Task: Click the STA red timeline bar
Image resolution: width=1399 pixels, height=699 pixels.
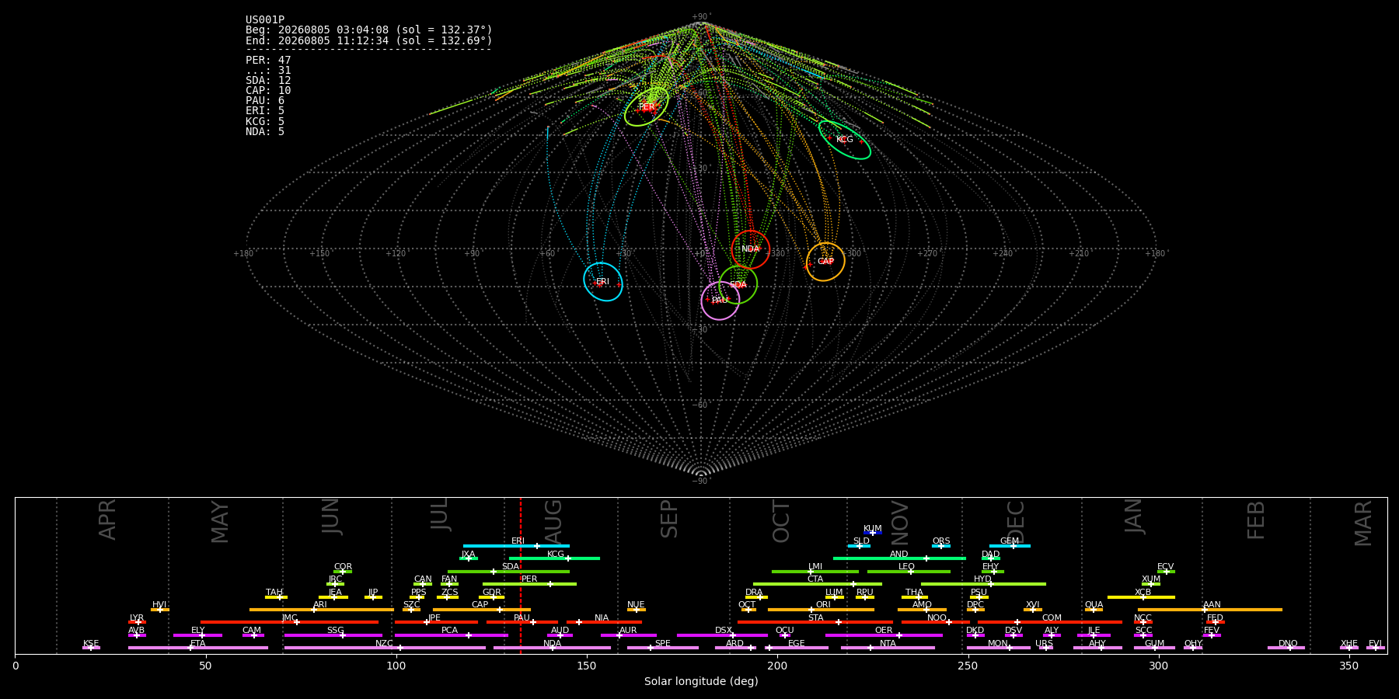Action: coord(815,622)
